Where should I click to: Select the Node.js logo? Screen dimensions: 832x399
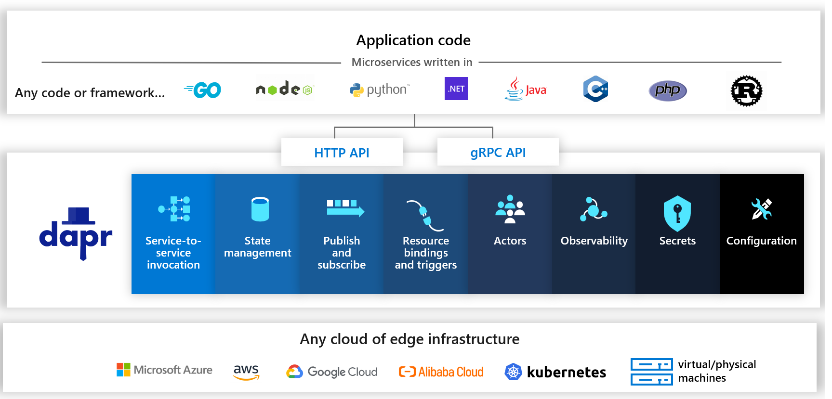(x=285, y=88)
